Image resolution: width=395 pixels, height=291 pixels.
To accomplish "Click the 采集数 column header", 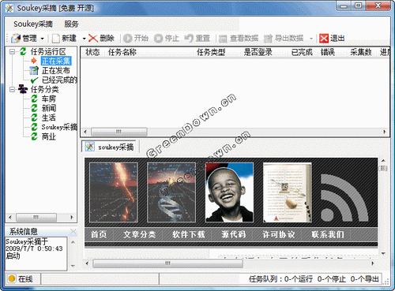I will coord(361,52).
